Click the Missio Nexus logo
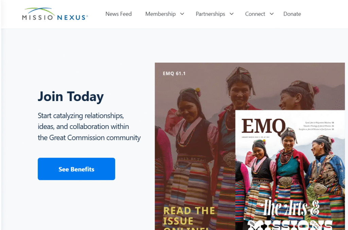 pos(55,14)
